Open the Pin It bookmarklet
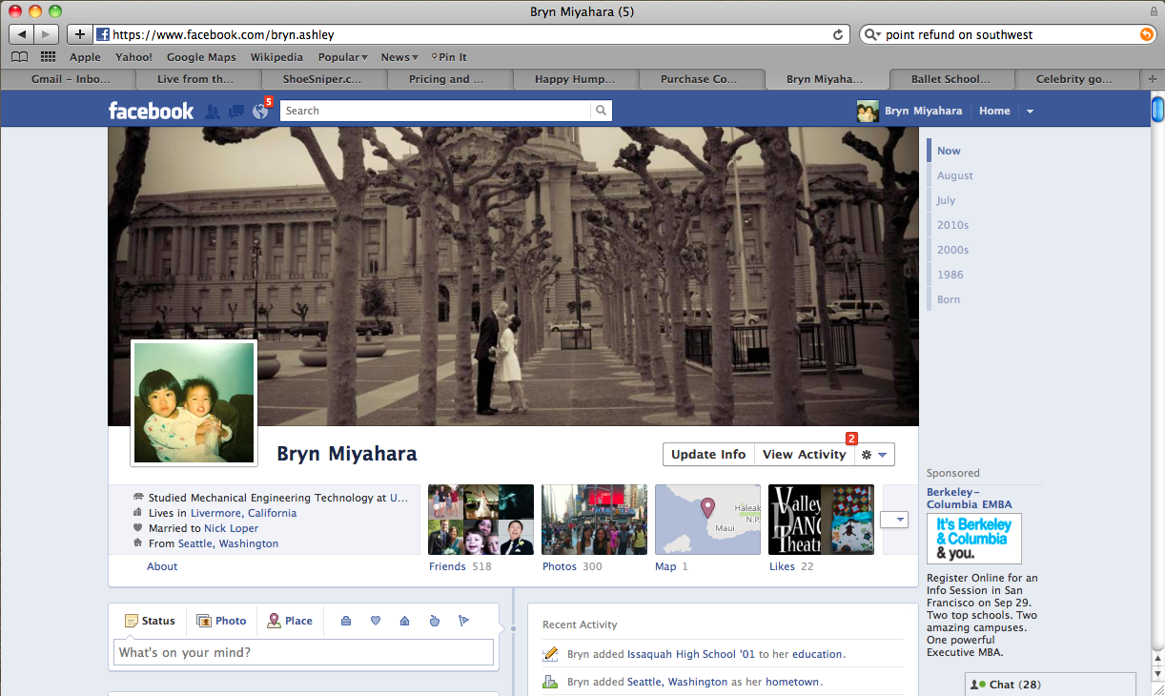The width and height of the screenshot is (1165, 696). click(449, 57)
